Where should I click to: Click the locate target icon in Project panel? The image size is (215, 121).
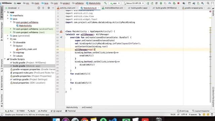[x=39, y=8]
